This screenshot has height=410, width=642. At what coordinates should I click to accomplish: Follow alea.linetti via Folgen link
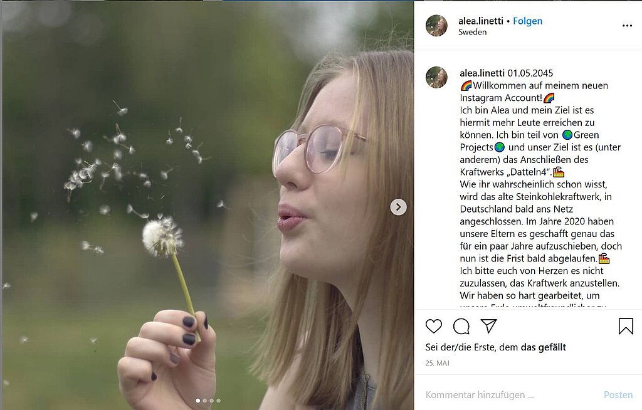(x=527, y=21)
